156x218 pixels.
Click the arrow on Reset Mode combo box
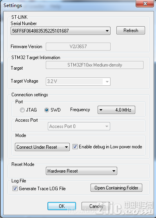click(114, 171)
